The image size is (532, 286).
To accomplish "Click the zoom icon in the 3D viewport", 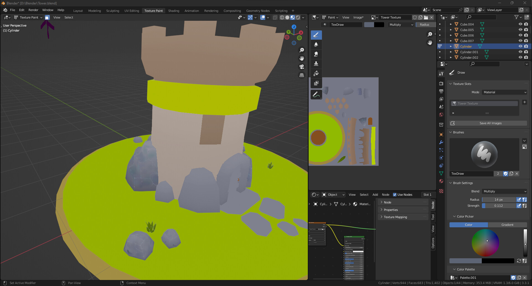I will (302, 50).
